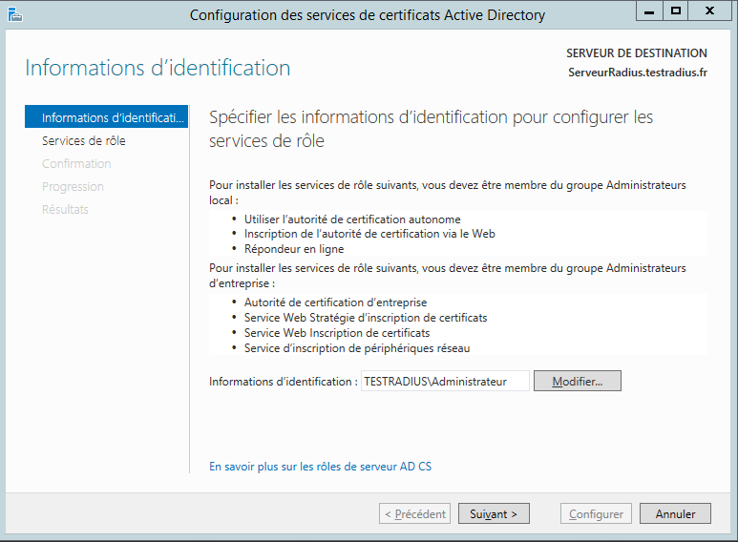Click the Précédent button
738x542 pixels.
[414, 513]
